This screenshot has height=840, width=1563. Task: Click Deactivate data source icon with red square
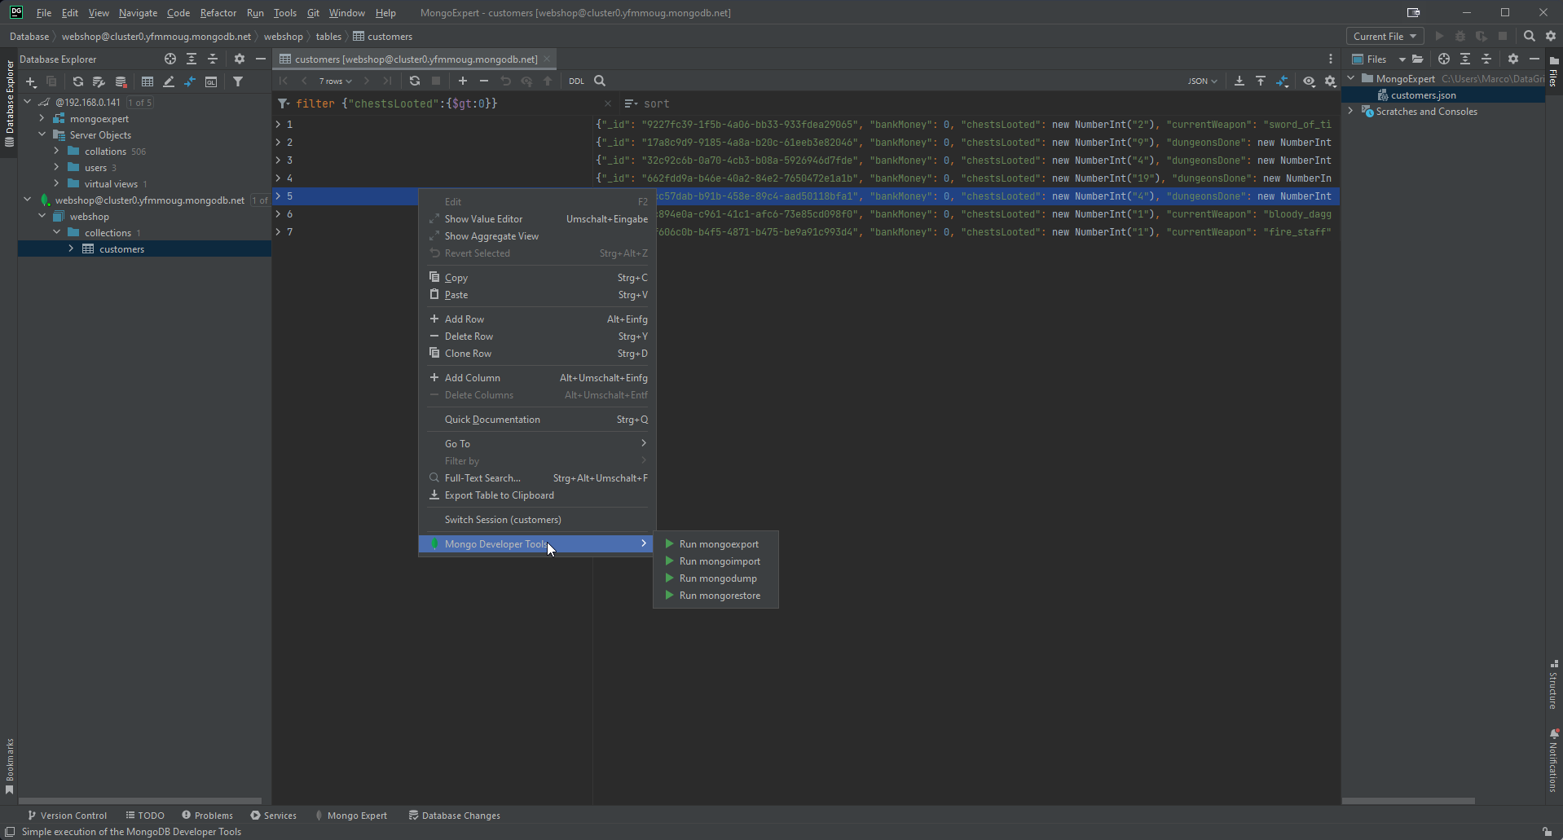(x=121, y=81)
